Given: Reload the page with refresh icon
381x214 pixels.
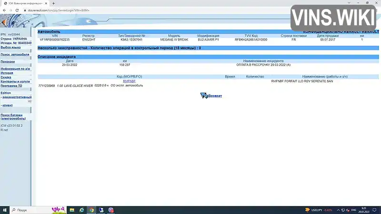Looking at the screenshot, I should point(17,10).
